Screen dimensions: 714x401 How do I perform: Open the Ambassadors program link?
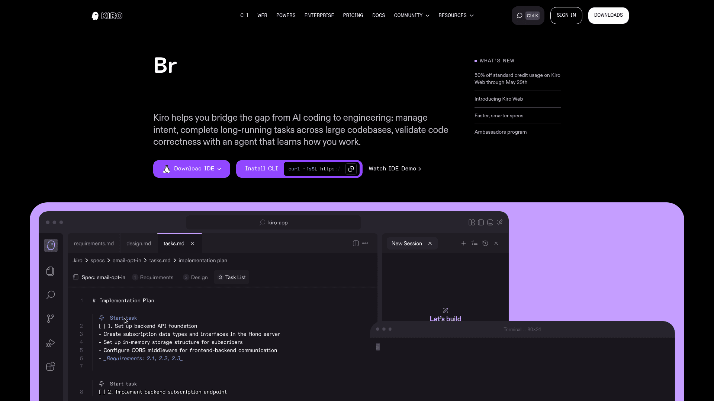click(x=501, y=132)
